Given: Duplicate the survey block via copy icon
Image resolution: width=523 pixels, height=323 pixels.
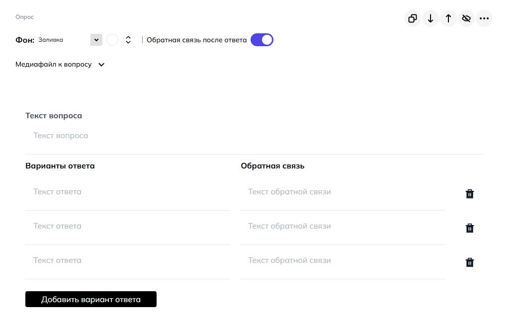Looking at the screenshot, I should [x=413, y=18].
